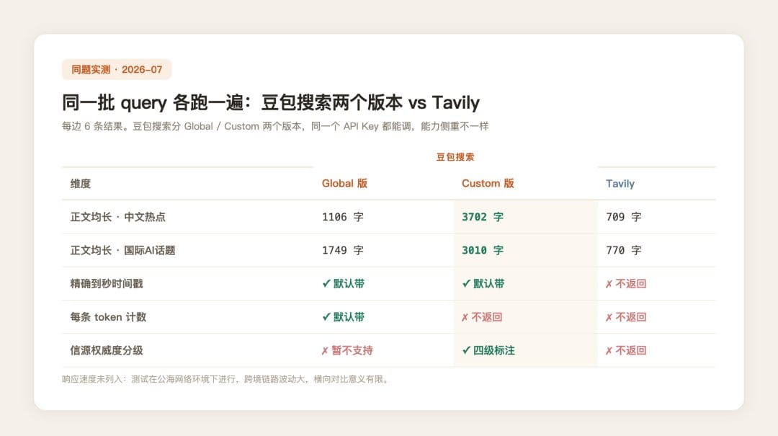This screenshot has width=778, height=436.
Task: Select row label 正文均长 · 中文热点
Action: pos(117,217)
